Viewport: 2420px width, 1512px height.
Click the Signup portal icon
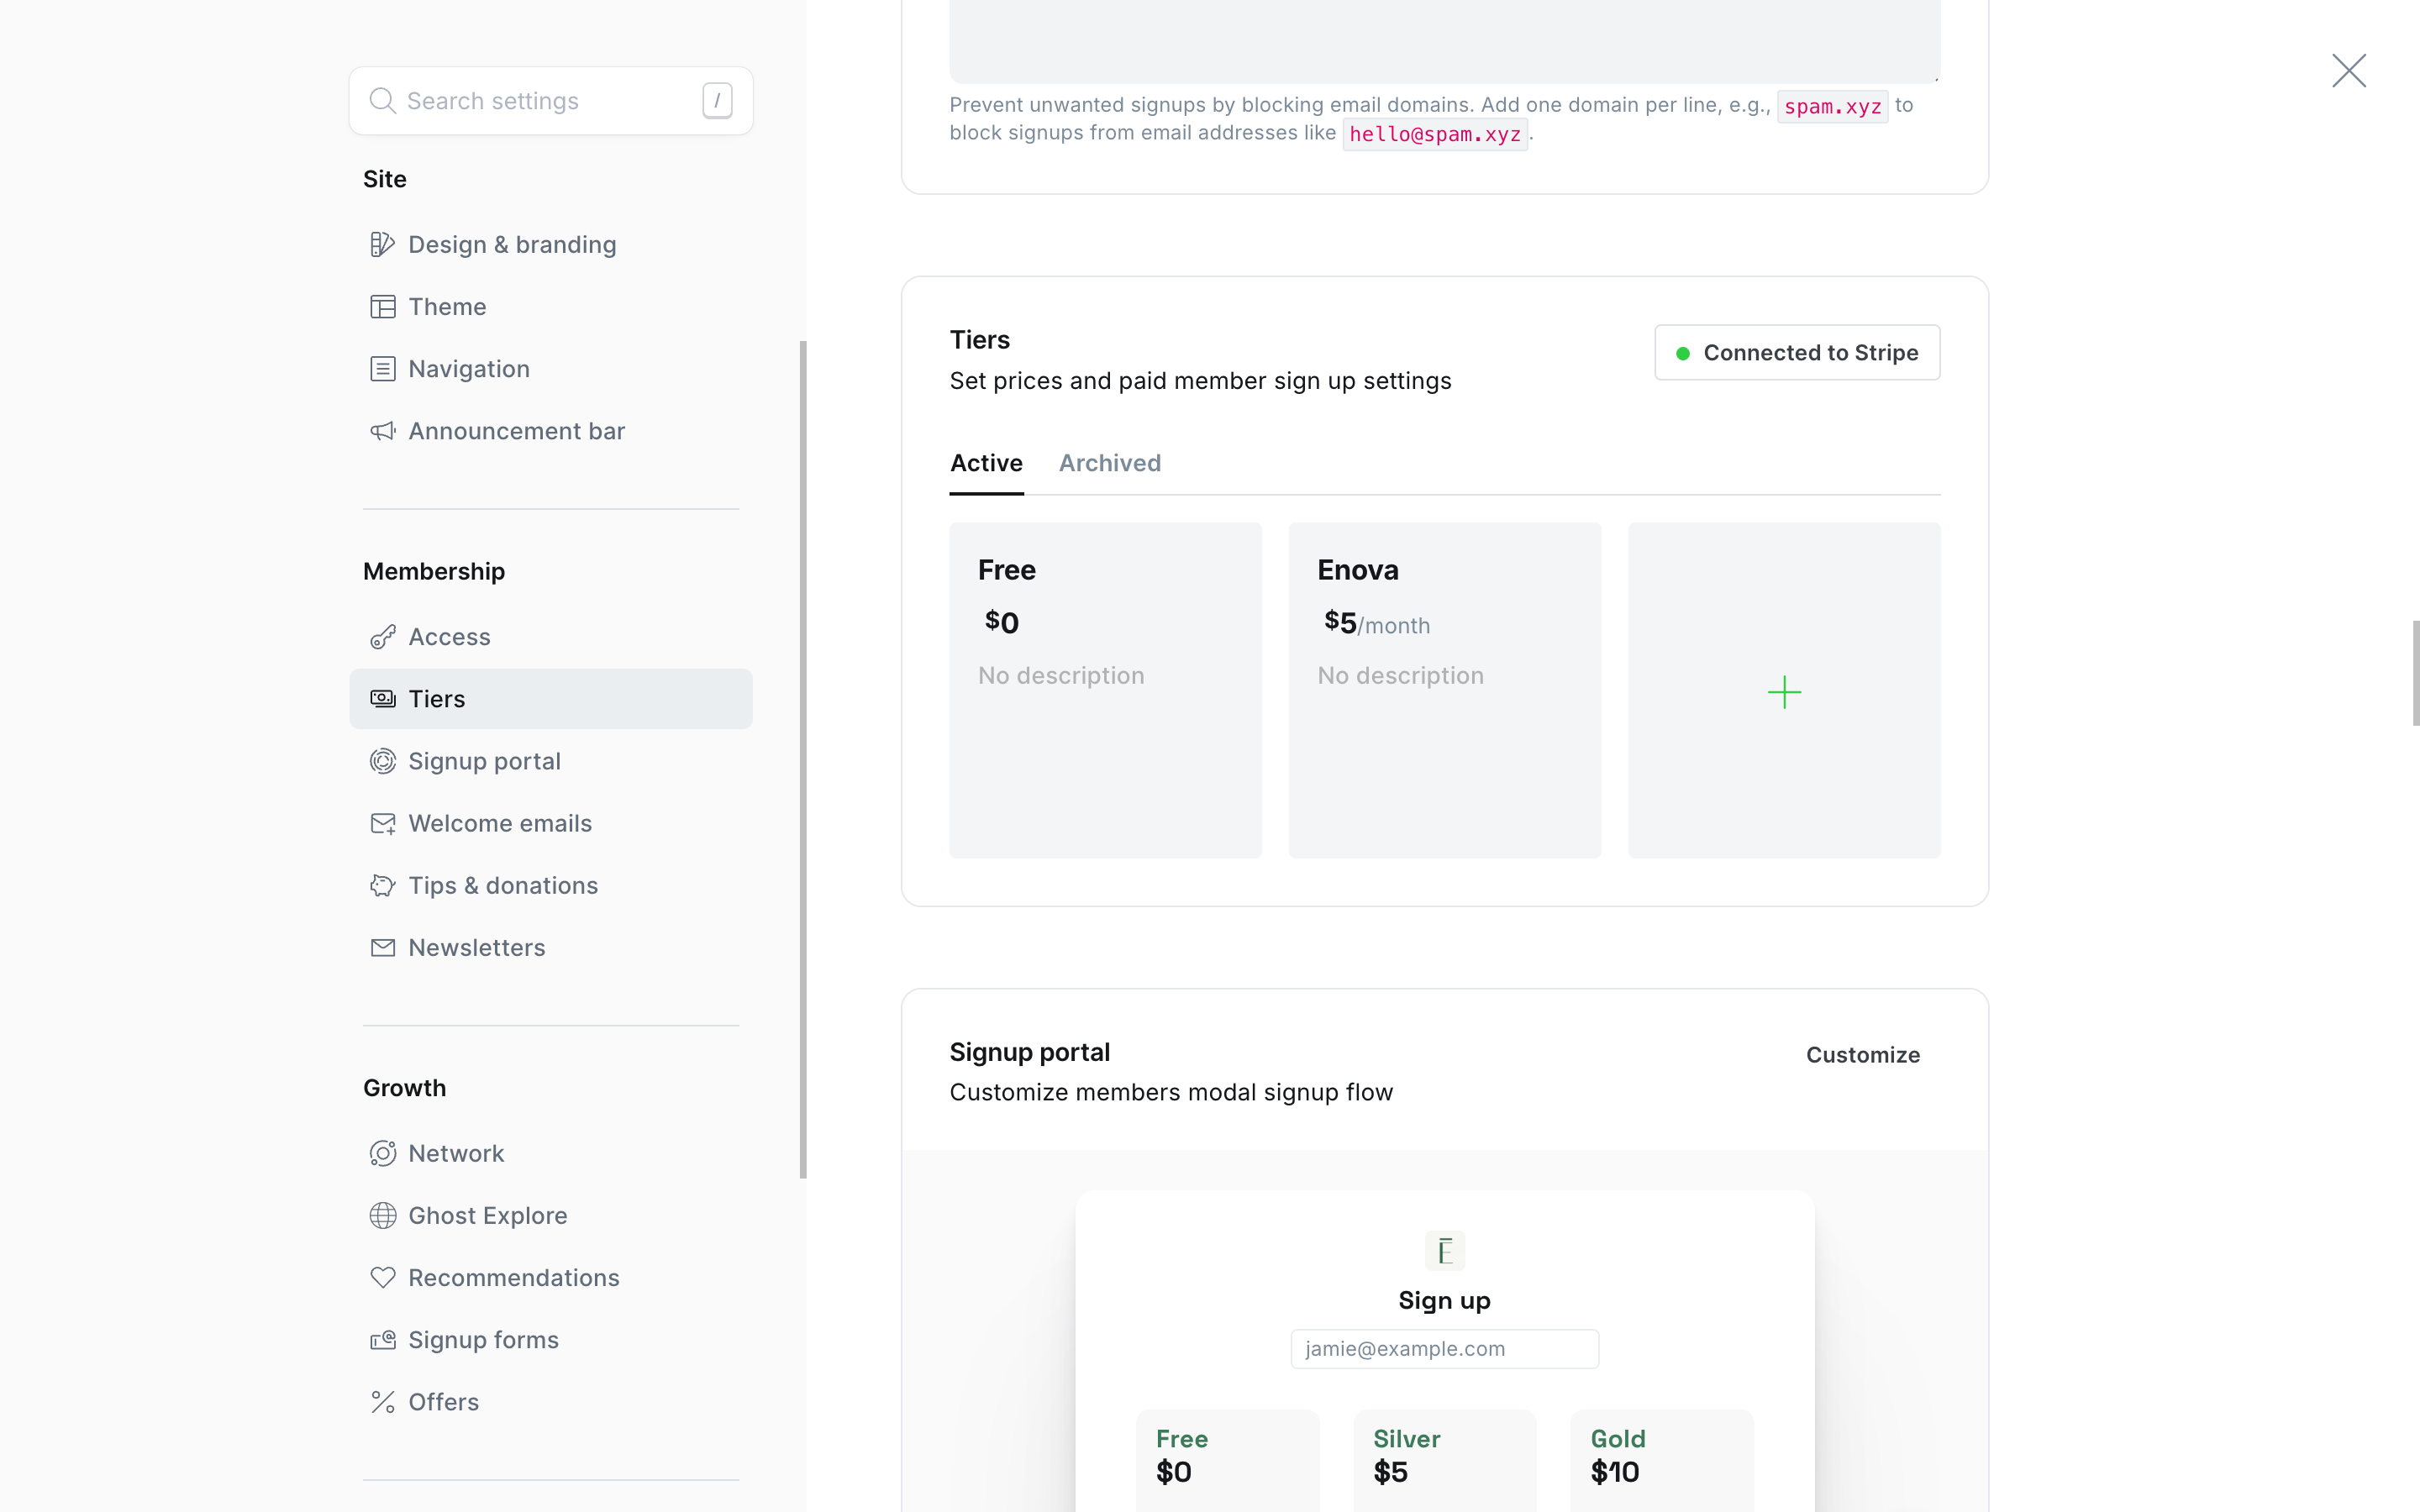click(382, 761)
